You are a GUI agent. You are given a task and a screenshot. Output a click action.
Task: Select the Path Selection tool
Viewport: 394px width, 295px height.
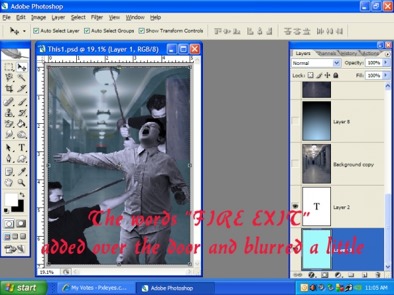click(9, 147)
